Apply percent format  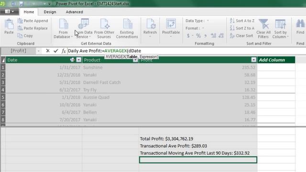click(198, 36)
